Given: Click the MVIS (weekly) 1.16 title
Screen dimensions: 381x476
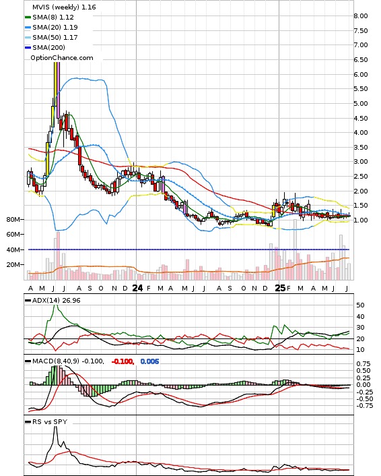Looking at the screenshot, I should (64, 7).
